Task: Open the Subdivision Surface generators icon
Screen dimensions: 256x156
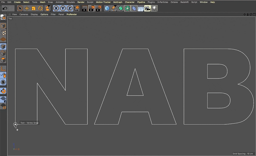Action: tap(120, 8)
